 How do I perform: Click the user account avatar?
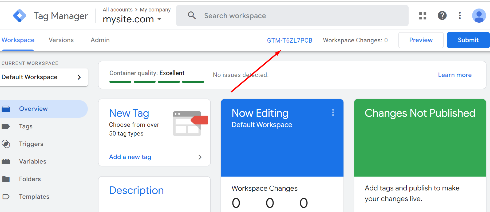pyautogui.click(x=479, y=16)
